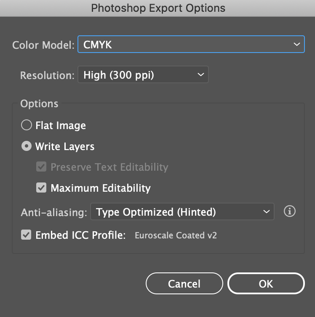The image size is (315, 317).
Task: Click the "Color Model:" label
Action: [43, 45]
